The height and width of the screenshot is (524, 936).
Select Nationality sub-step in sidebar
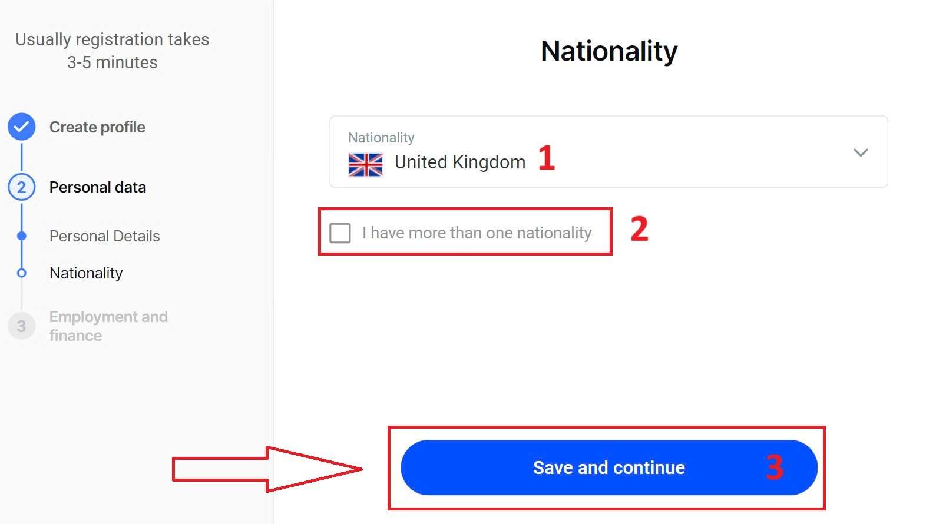[86, 273]
